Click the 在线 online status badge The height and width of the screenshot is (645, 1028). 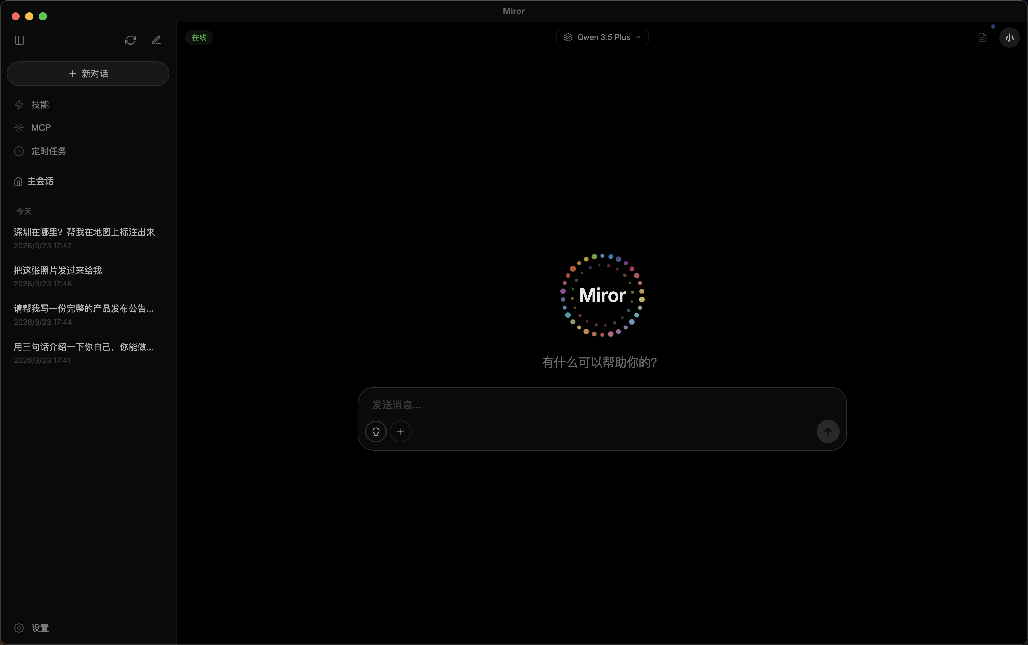pyautogui.click(x=199, y=37)
